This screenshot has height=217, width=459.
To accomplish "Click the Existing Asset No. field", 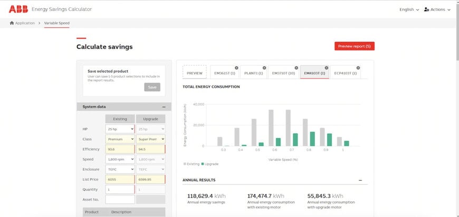I will 120,200.
